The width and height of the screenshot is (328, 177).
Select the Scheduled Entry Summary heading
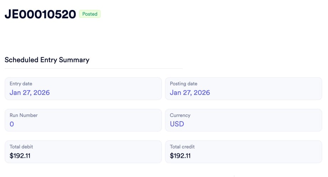(47, 60)
